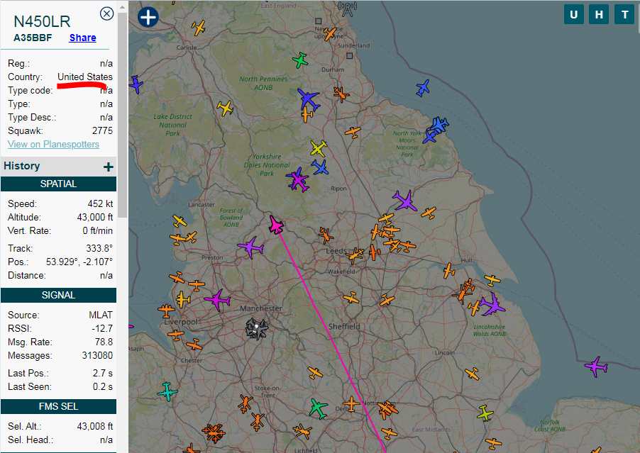Click the FMS SEL section header
Viewport: 640px width, 453px height.
[x=58, y=406]
